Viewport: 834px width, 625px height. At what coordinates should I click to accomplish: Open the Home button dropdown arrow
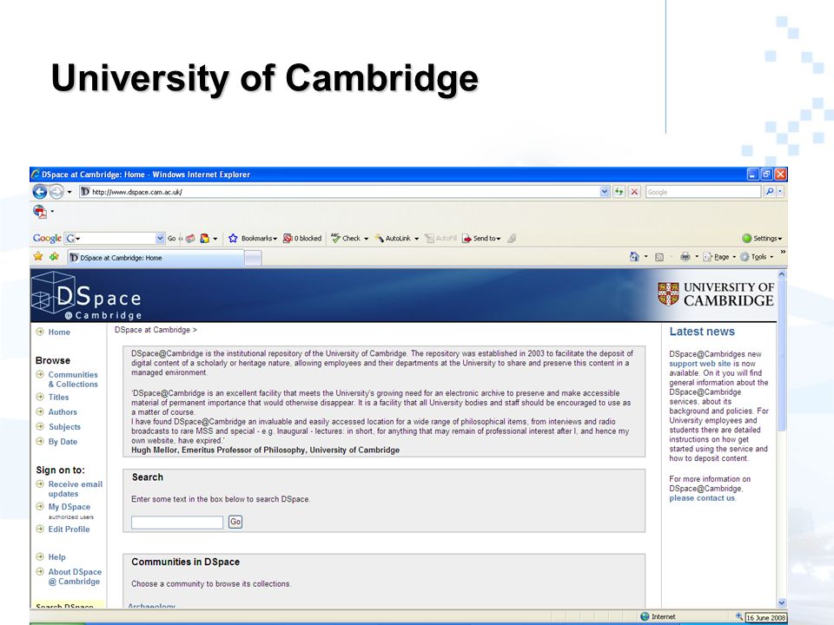[x=645, y=257]
